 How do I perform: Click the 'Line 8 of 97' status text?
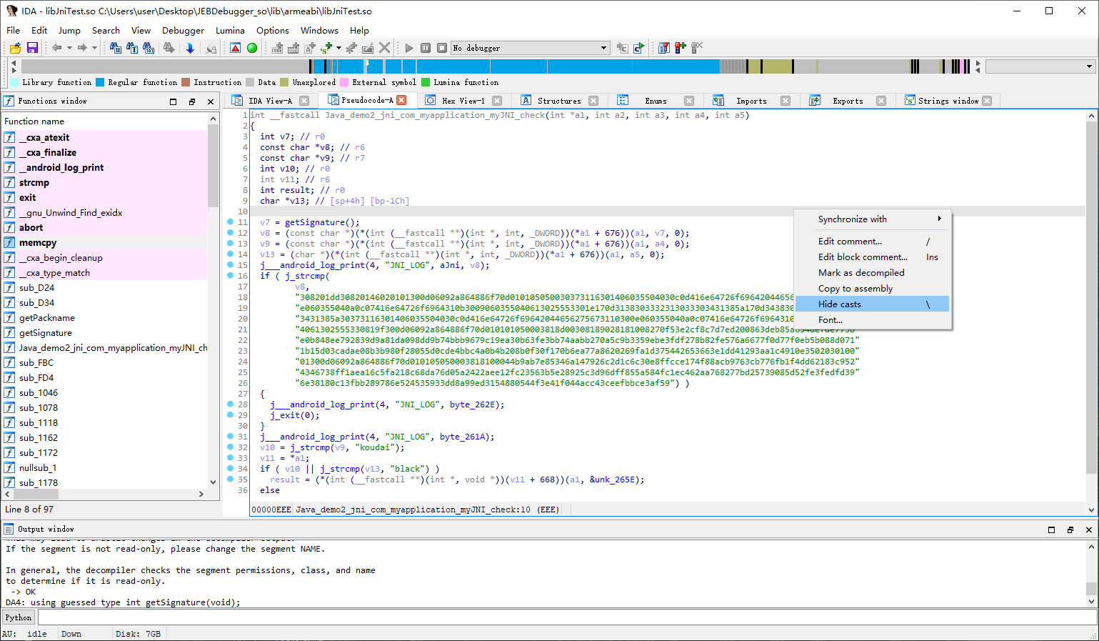pyautogui.click(x=29, y=509)
